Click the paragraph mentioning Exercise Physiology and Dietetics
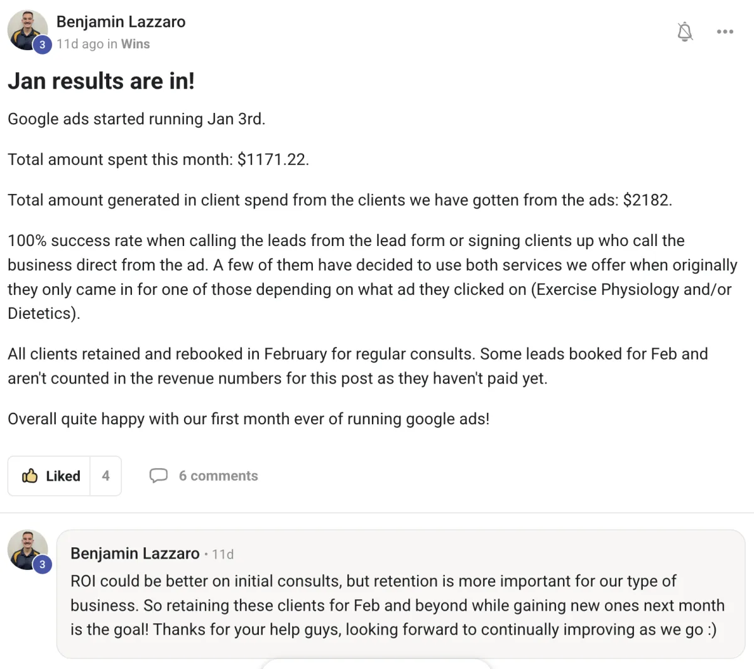754x669 pixels. coord(371,277)
